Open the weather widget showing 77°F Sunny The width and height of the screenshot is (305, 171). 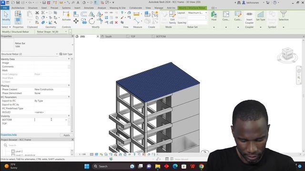11,166
